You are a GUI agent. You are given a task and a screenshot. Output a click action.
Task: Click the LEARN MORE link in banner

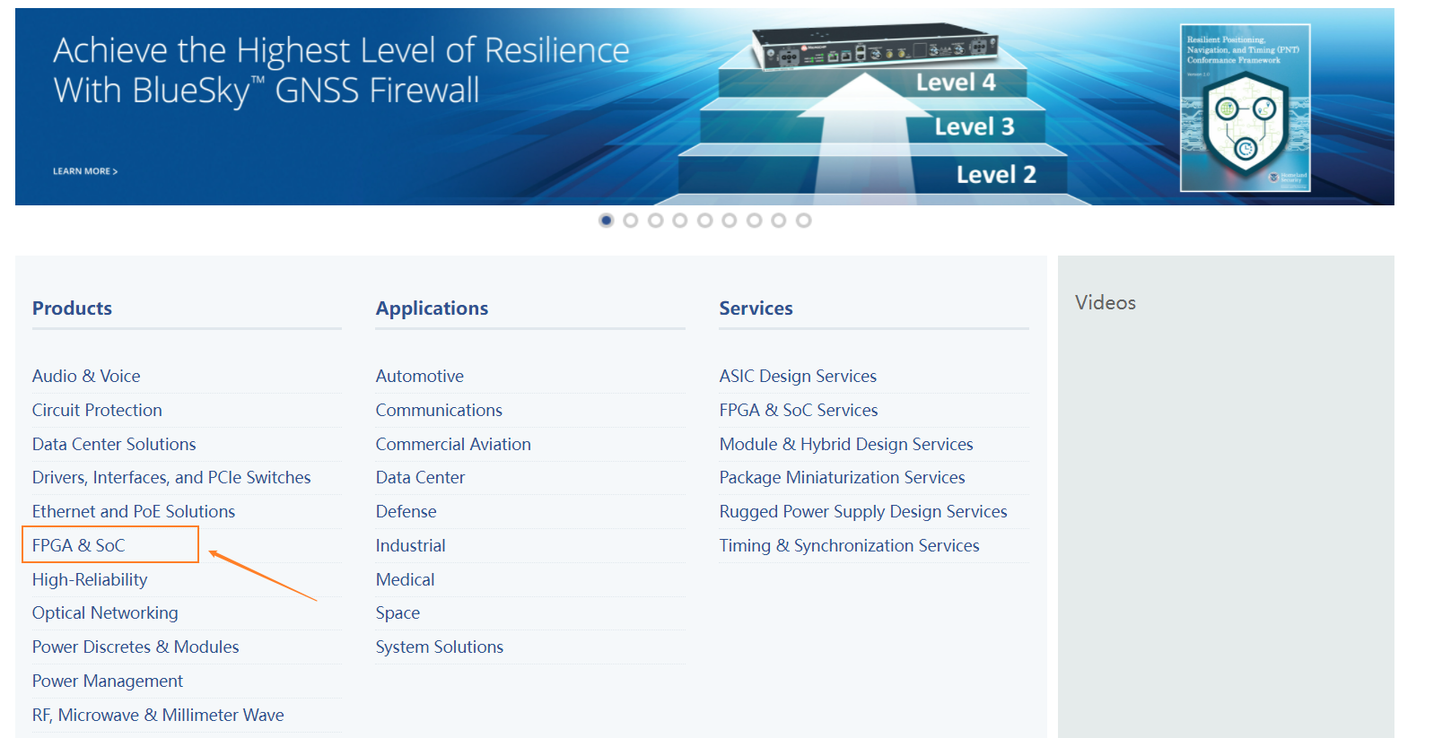tap(85, 171)
